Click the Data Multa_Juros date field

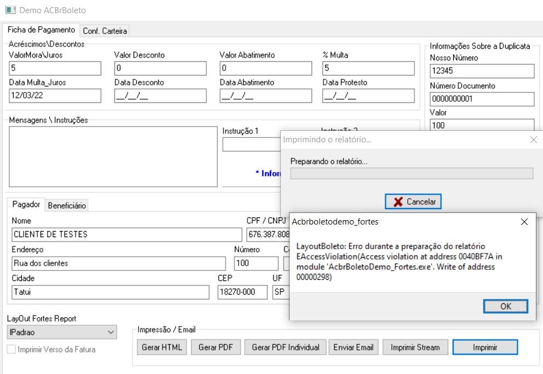(x=55, y=96)
